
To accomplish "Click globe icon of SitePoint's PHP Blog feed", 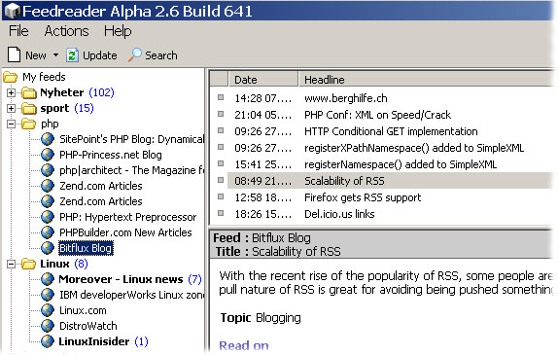I will (x=48, y=139).
